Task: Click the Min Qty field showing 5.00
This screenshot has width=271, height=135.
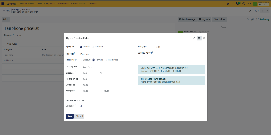Action: click(180, 47)
